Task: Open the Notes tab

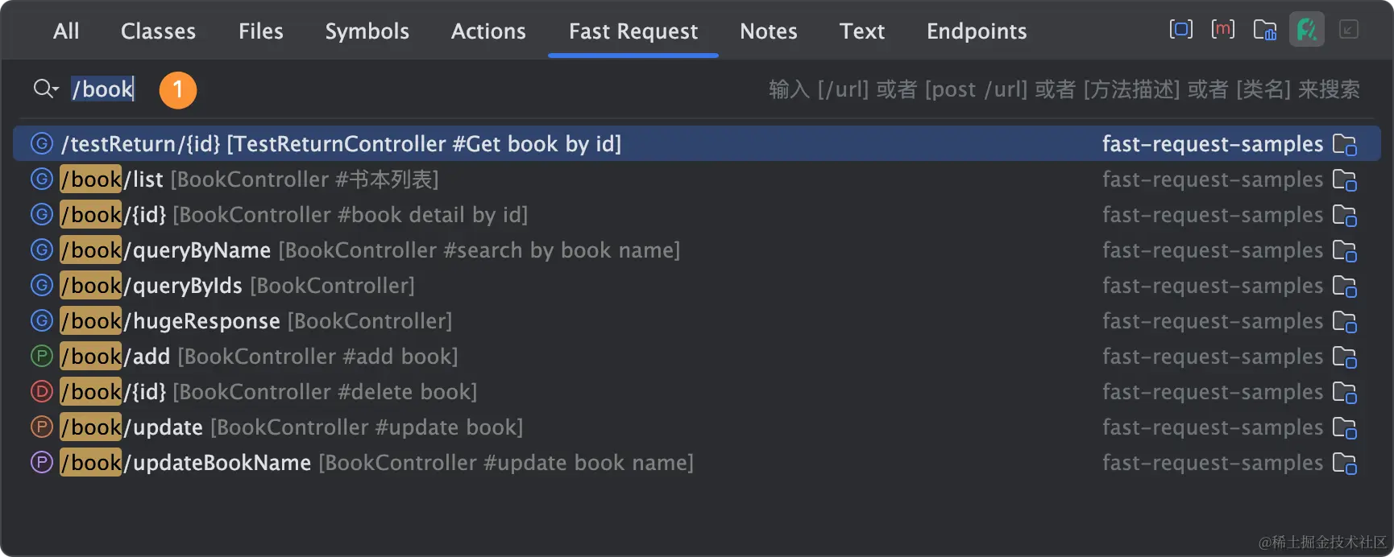Action: click(768, 31)
